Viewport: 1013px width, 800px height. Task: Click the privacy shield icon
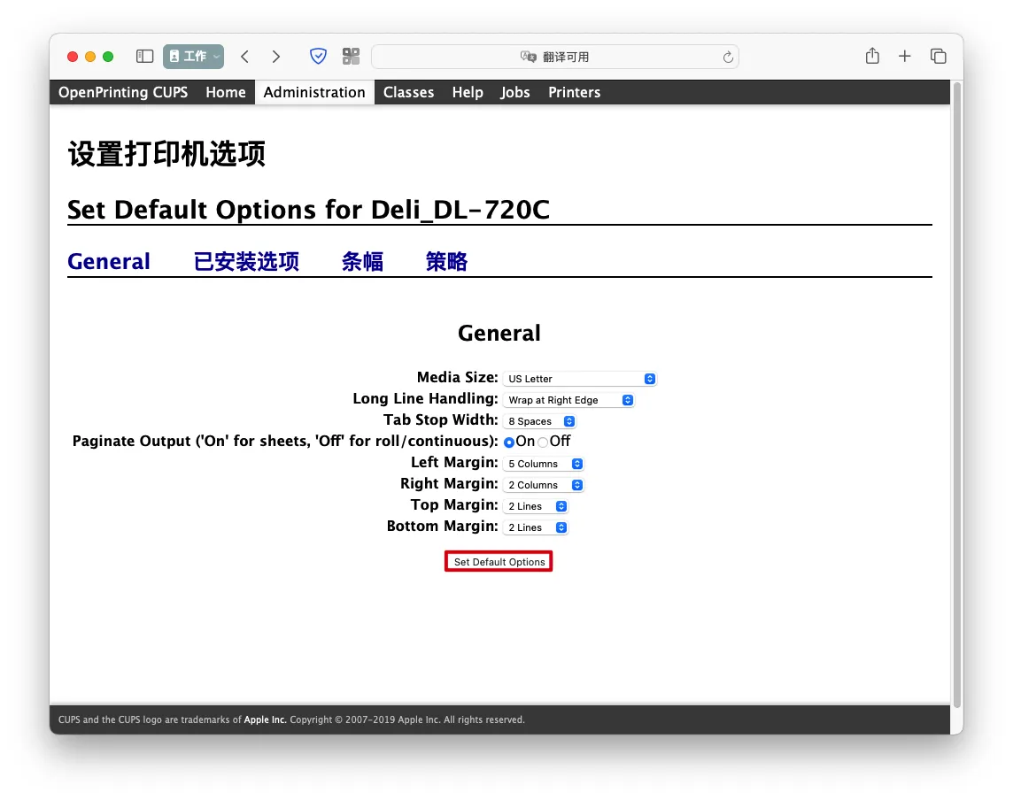[318, 57]
